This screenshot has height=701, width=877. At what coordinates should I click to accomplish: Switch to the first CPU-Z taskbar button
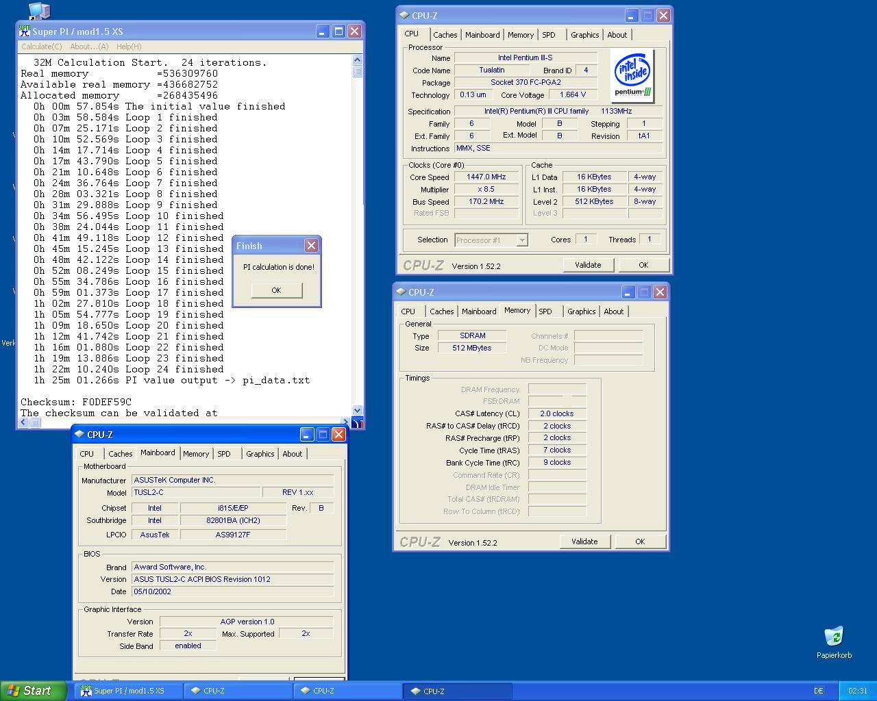(x=238, y=691)
